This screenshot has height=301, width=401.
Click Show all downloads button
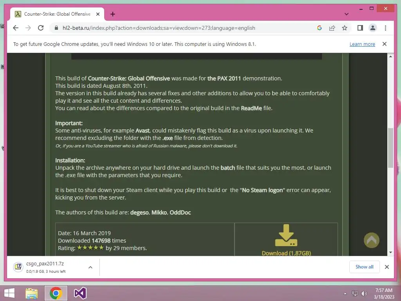364,267
